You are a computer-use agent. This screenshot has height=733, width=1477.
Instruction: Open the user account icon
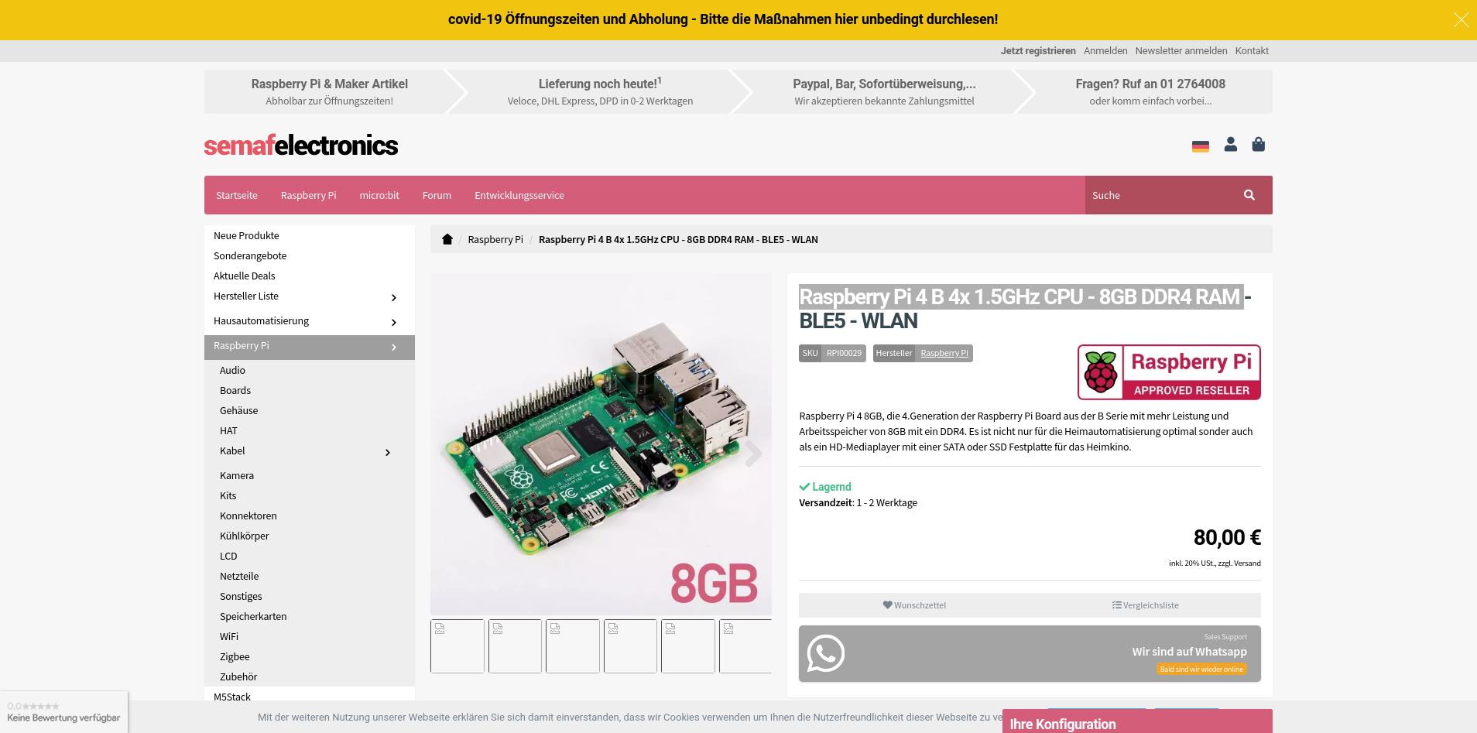point(1230,145)
